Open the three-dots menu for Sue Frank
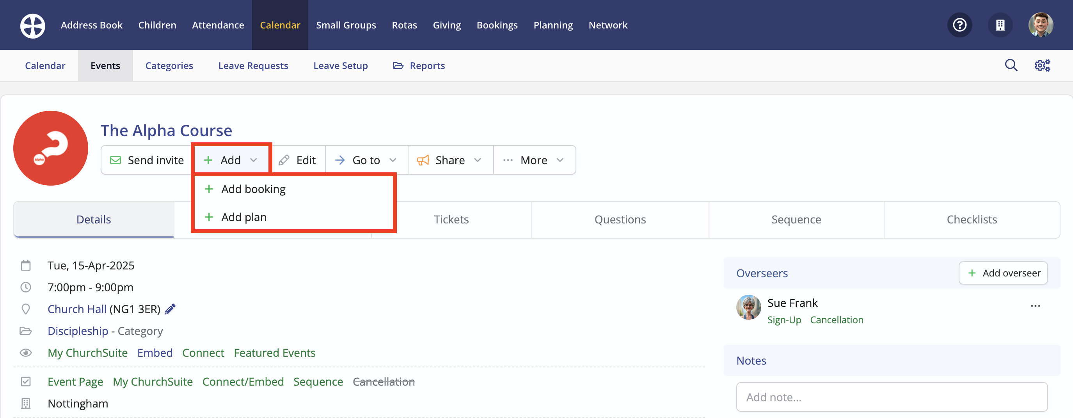The image size is (1073, 418). point(1035,306)
